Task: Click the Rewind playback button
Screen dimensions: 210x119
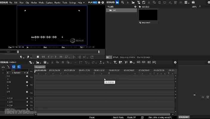Action: [43, 57]
